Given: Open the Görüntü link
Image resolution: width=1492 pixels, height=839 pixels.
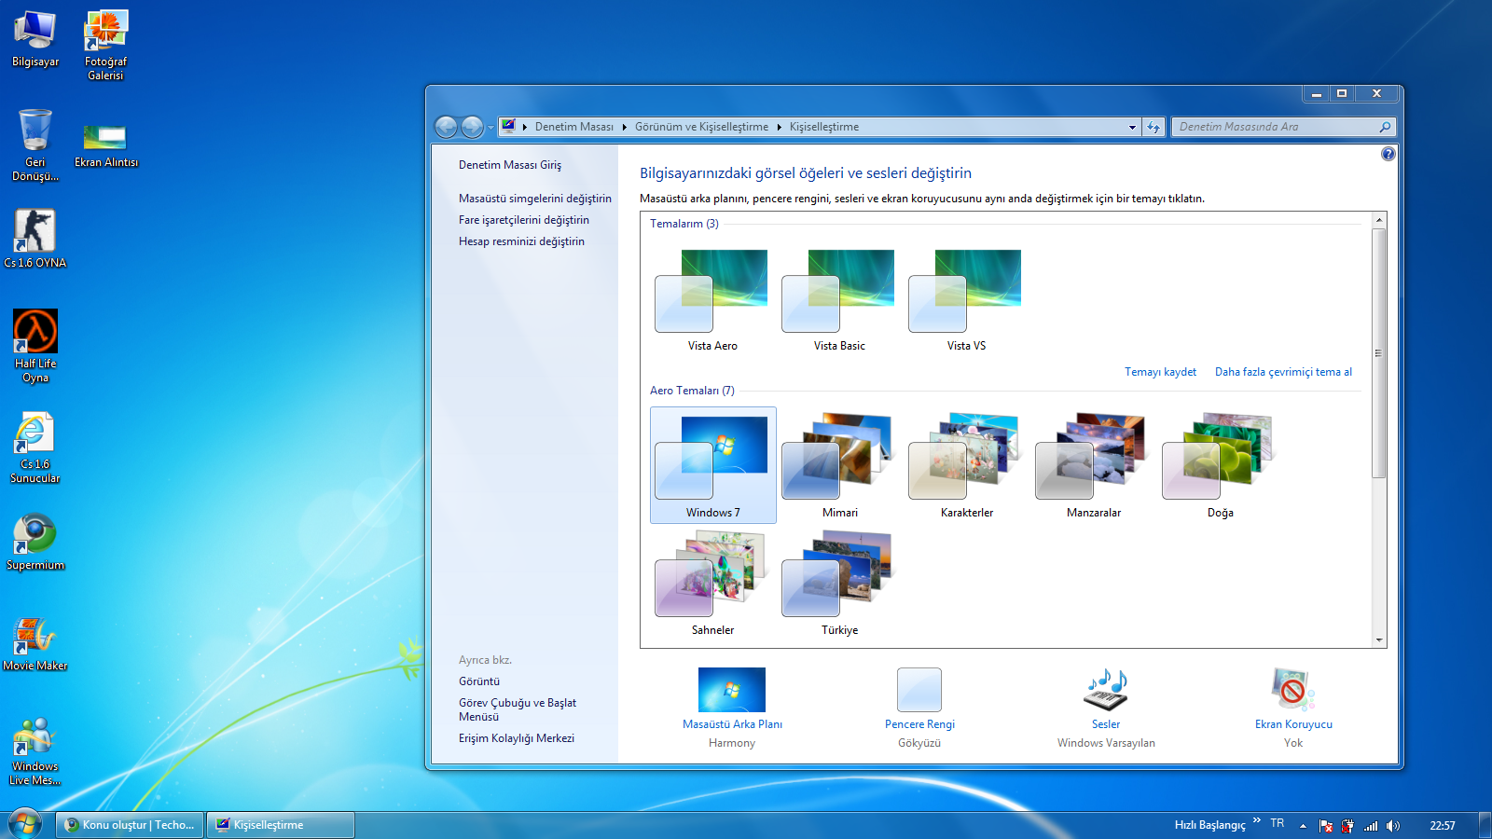Looking at the screenshot, I should (479, 681).
